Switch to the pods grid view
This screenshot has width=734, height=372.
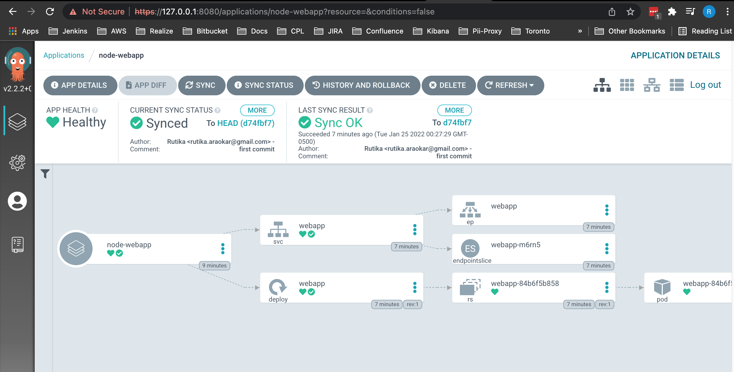pos(627,85)
